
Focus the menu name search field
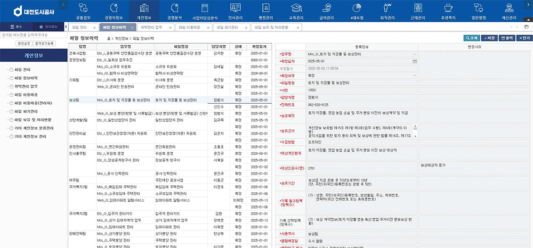(33, 35)
